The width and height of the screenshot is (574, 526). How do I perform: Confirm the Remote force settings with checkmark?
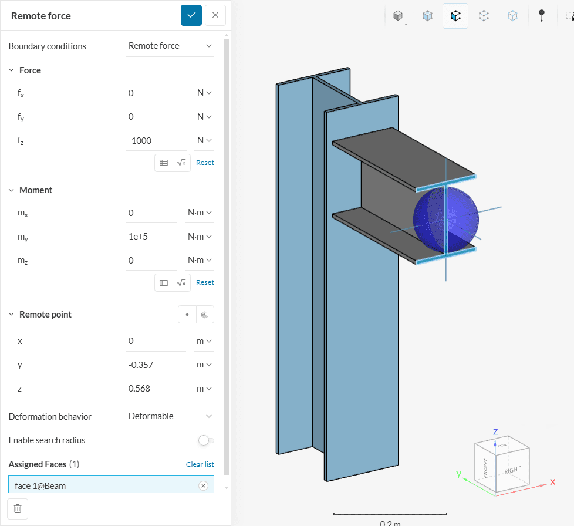(191, 15)
